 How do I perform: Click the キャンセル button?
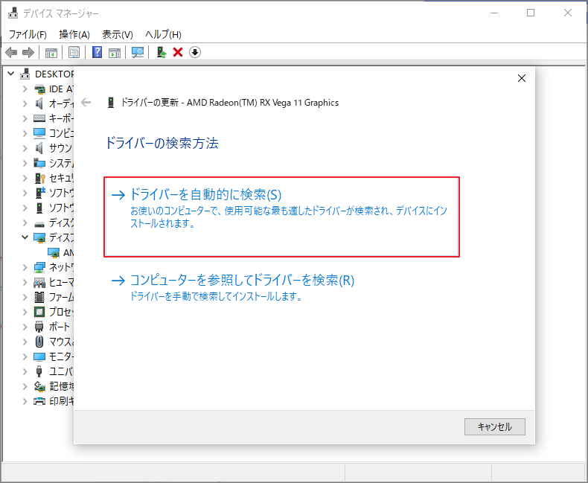coord(495,426)
